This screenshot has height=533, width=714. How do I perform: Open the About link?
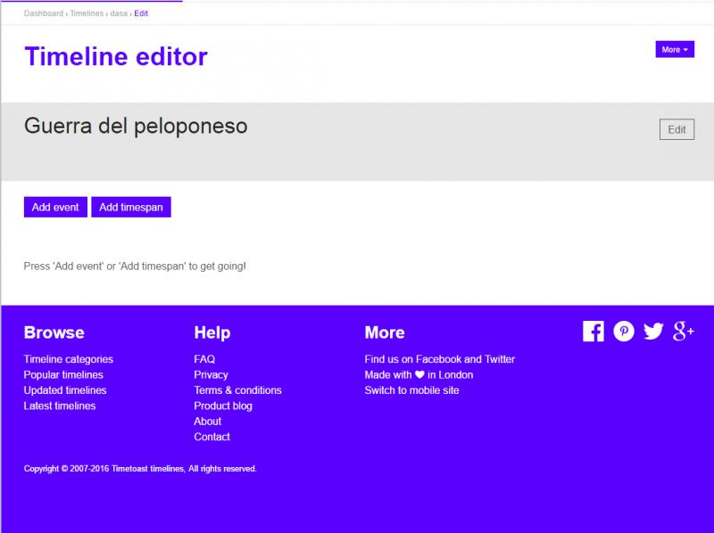point(208,421)
